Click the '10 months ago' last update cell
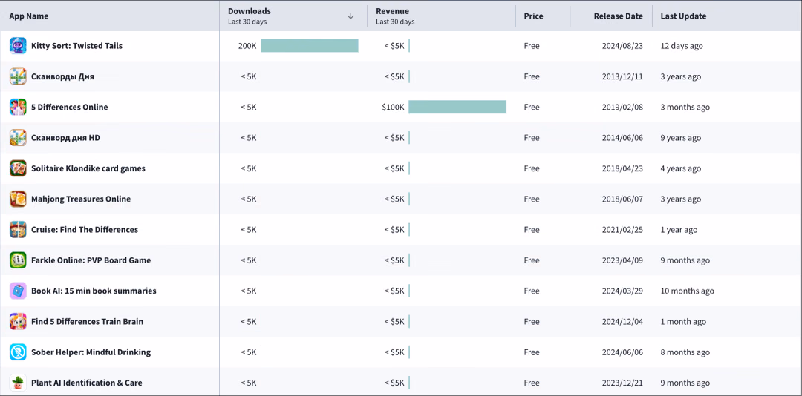 coord(687,291)
